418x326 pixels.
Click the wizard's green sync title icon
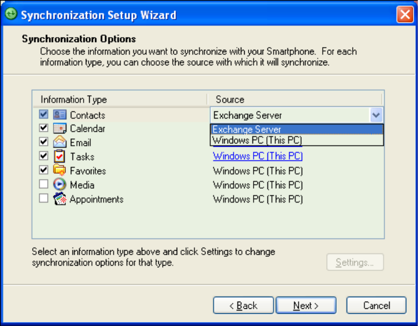pos(11,14)
